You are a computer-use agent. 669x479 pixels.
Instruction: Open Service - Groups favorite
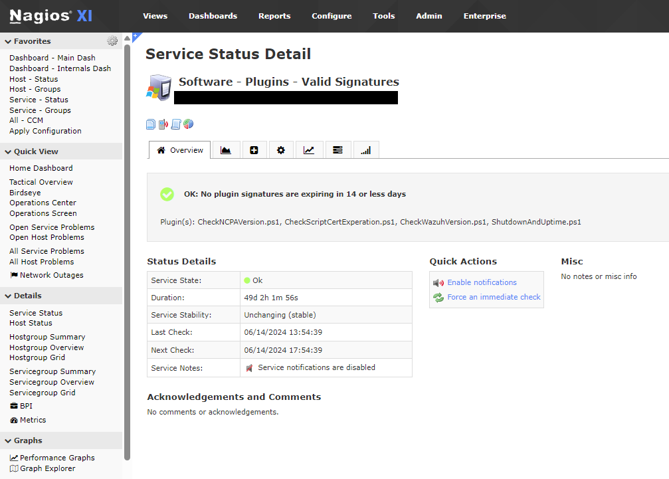pos(40,110)
